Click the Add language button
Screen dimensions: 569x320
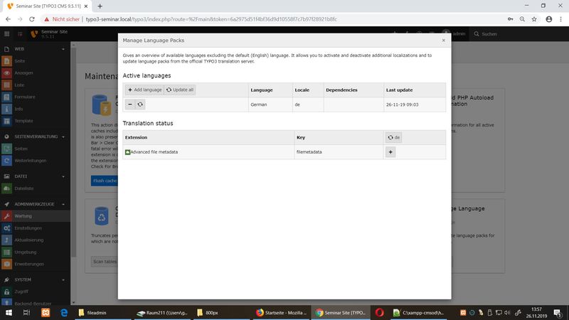tap(144, 90)
